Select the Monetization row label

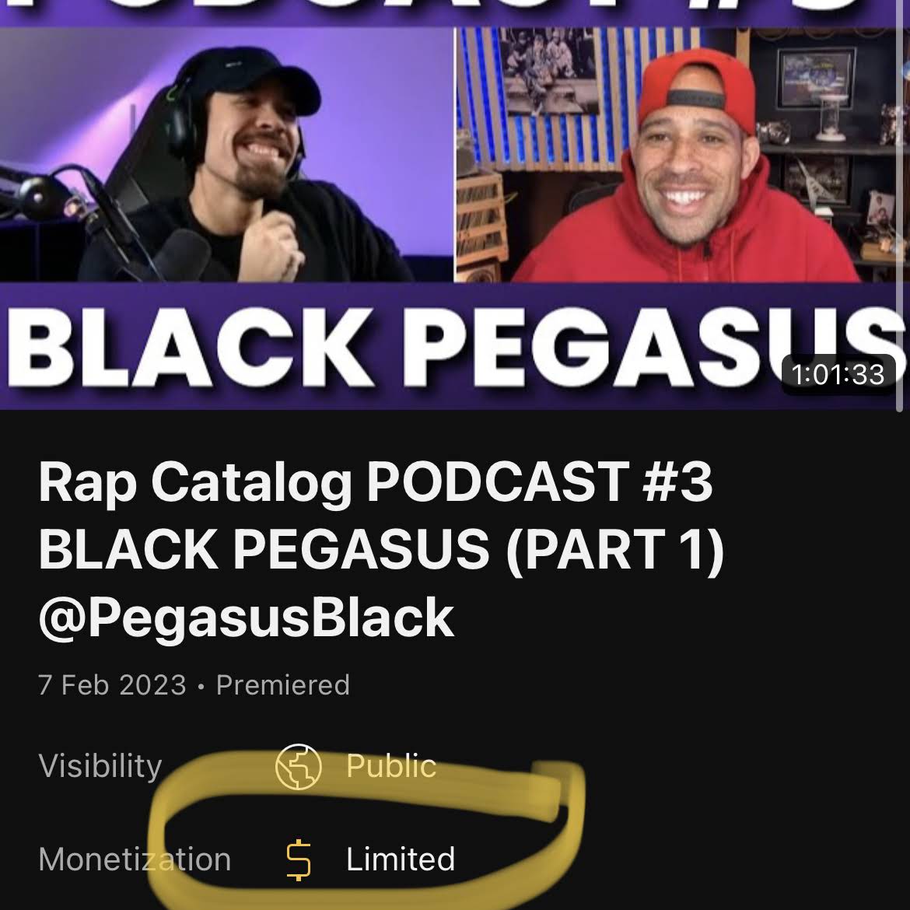pos(135,859)
